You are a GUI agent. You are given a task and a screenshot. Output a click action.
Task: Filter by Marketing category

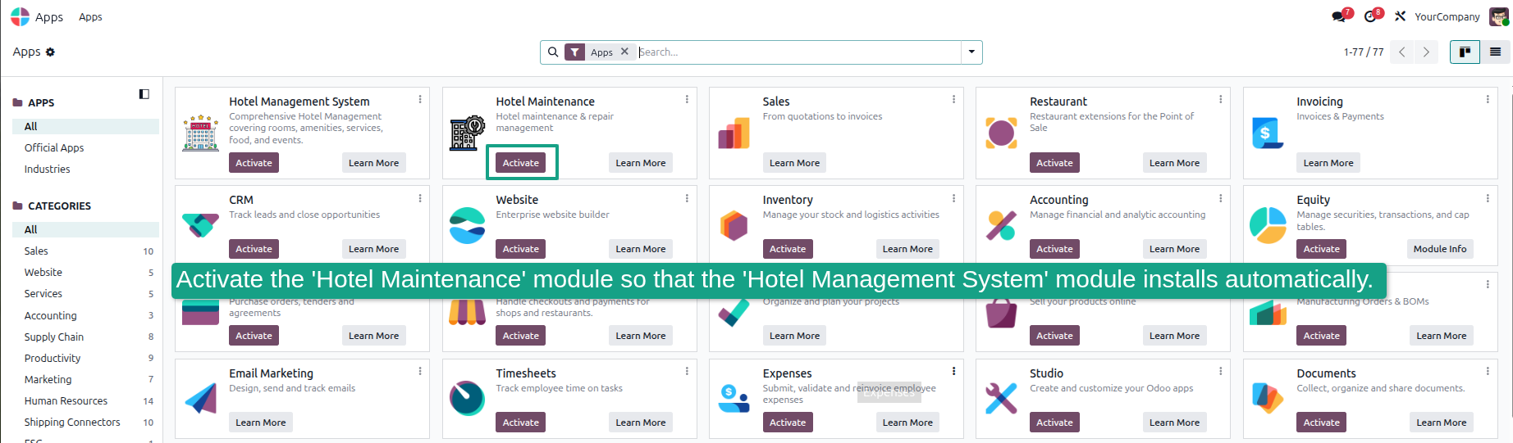pos(85,379)
